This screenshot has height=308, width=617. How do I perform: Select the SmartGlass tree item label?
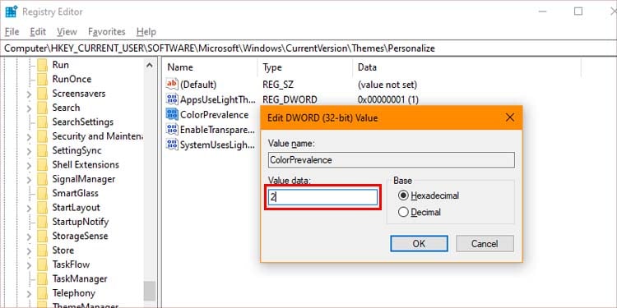[x=75, y=193]
